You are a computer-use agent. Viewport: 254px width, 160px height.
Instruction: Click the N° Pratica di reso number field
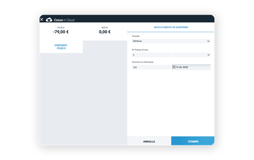(x=151, y=55)
